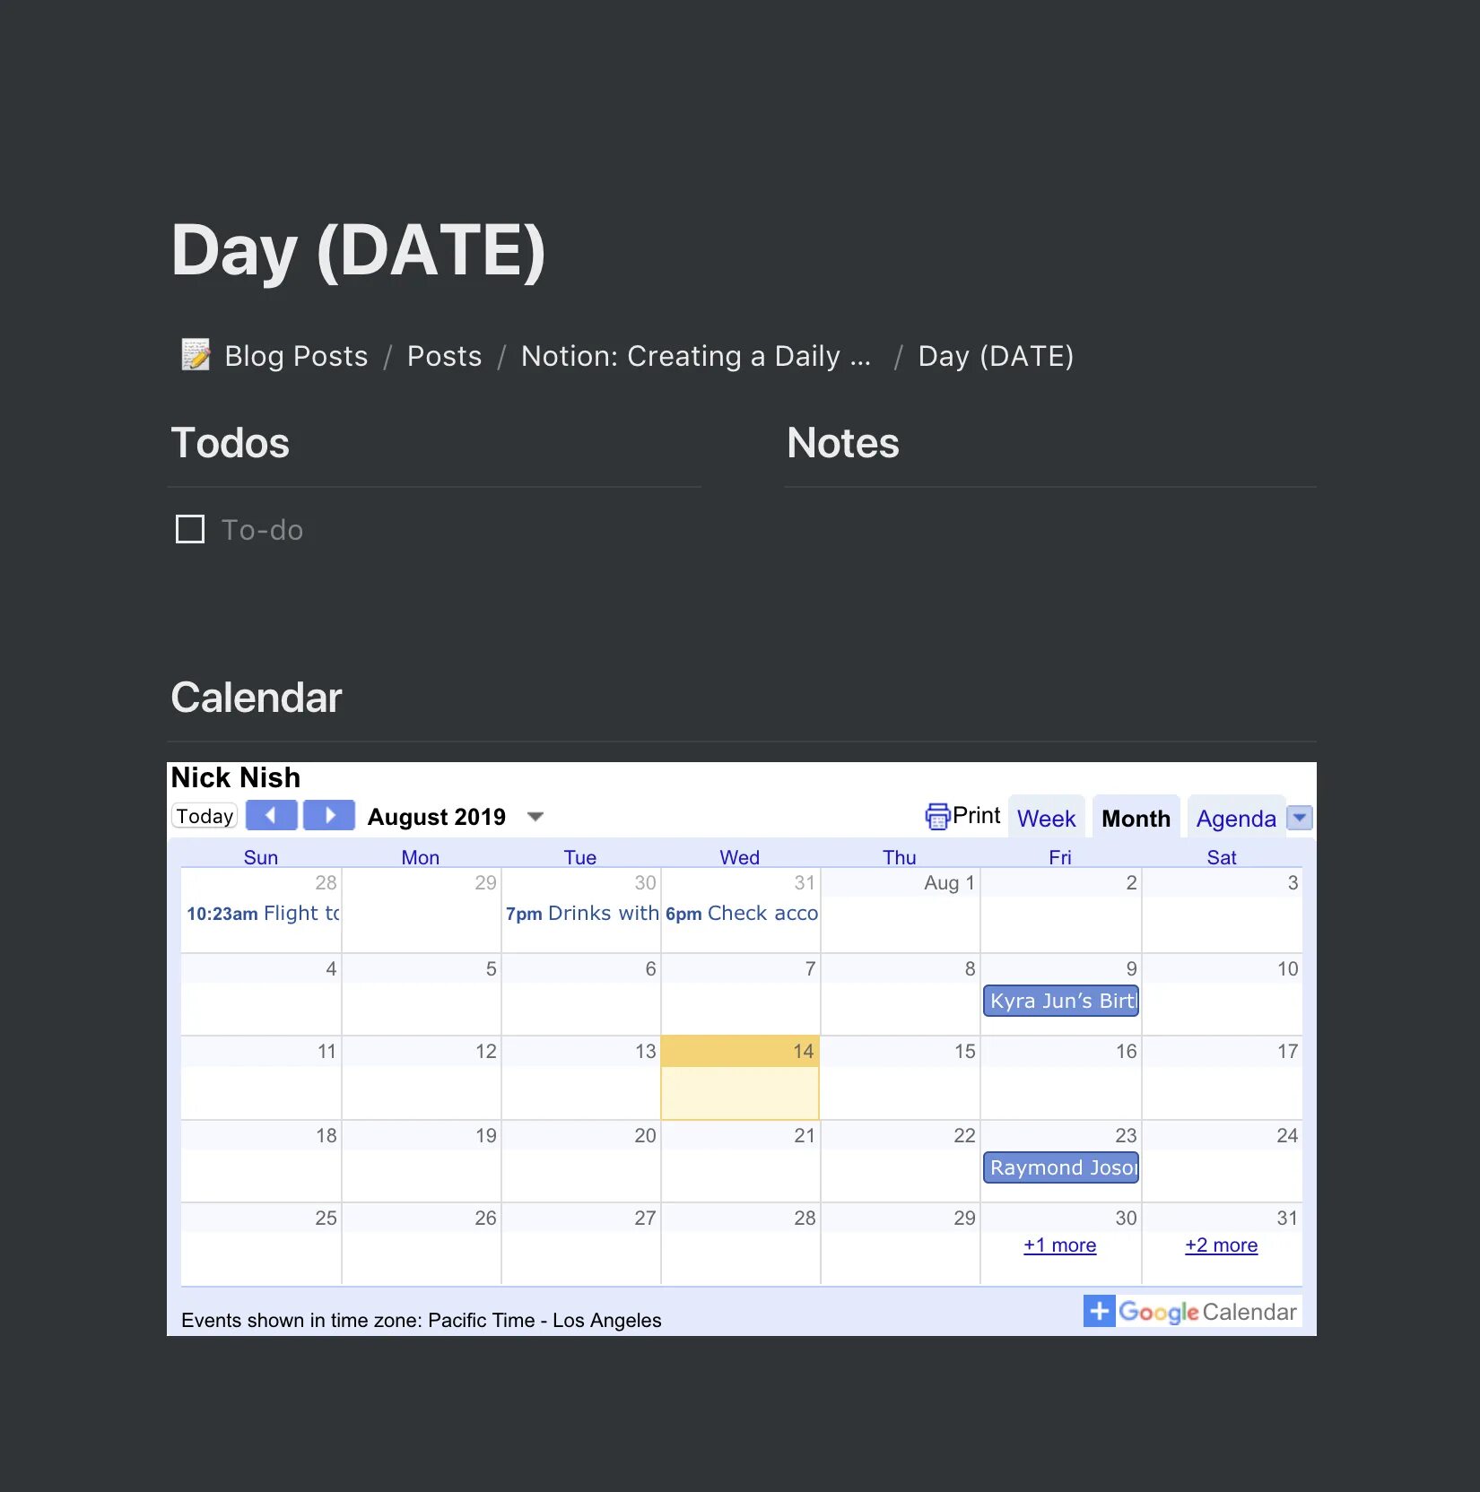Switch to the Agenda view tab
The height and width of the screenshot is (1492, 1480).
1236,818
